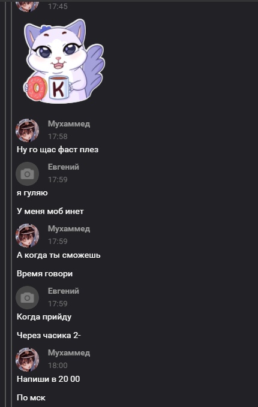The width and height of the screenshot is (258, 407).
Task: Select the message "Напиши в 20 00"
Action: (x=49, y=379)
